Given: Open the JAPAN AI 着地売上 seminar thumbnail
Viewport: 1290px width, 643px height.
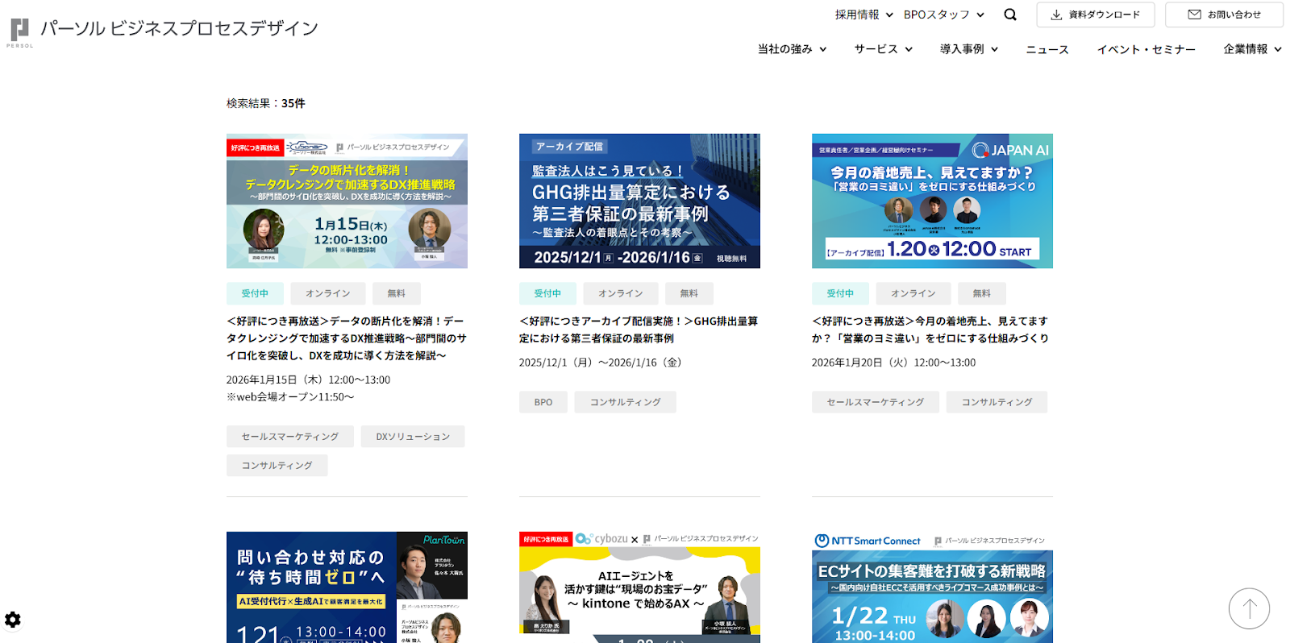Looking at the screenshot, I should click(932, 201).
